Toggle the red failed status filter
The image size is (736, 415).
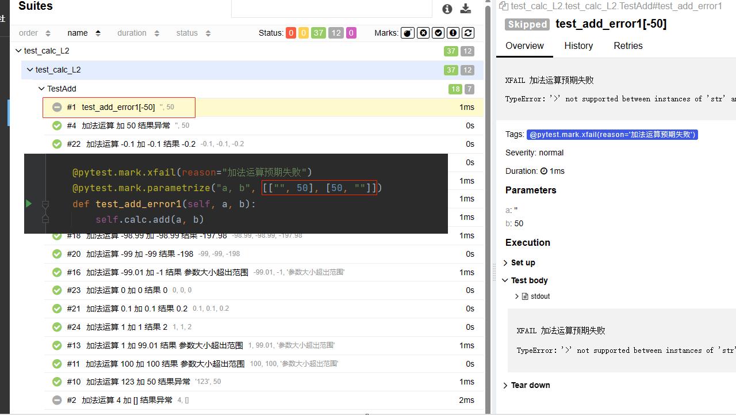click(291, 33)
